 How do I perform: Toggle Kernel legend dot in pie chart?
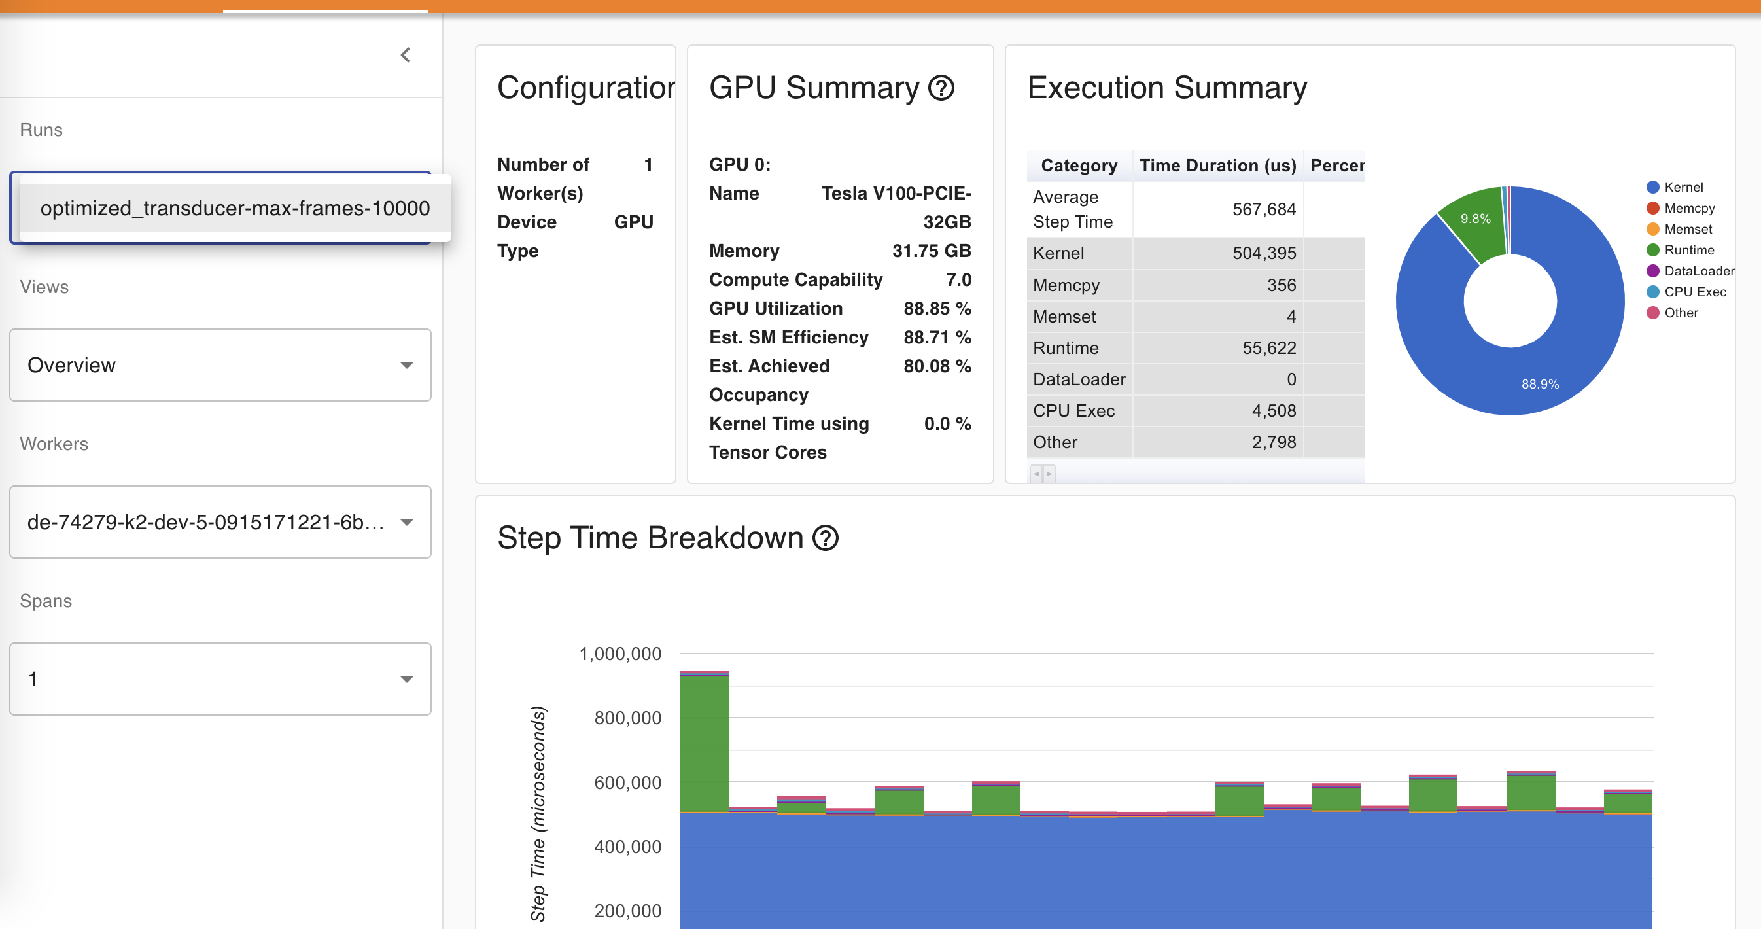click(1653, 187)
